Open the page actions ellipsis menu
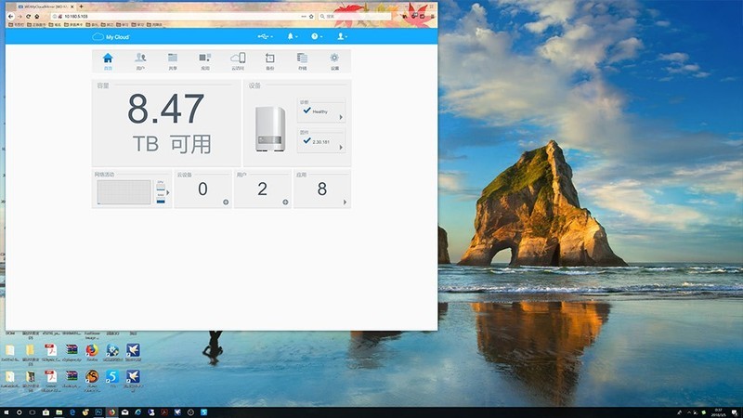Screen dimensions: 743x418 tap(304, 16)
